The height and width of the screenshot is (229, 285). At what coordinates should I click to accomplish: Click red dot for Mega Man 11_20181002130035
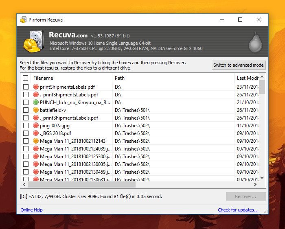tap(36, 164)
